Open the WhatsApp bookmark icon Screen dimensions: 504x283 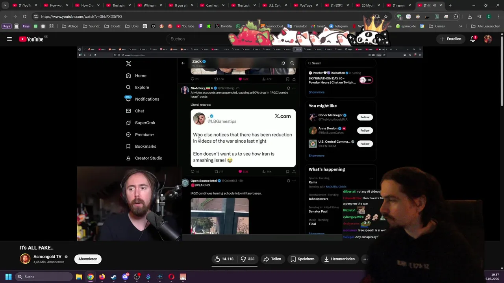click(238, 26)
